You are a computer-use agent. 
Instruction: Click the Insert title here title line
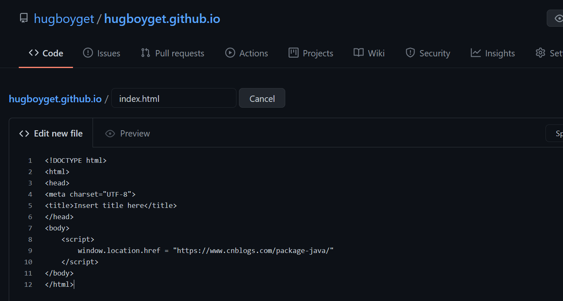[111, 205]
